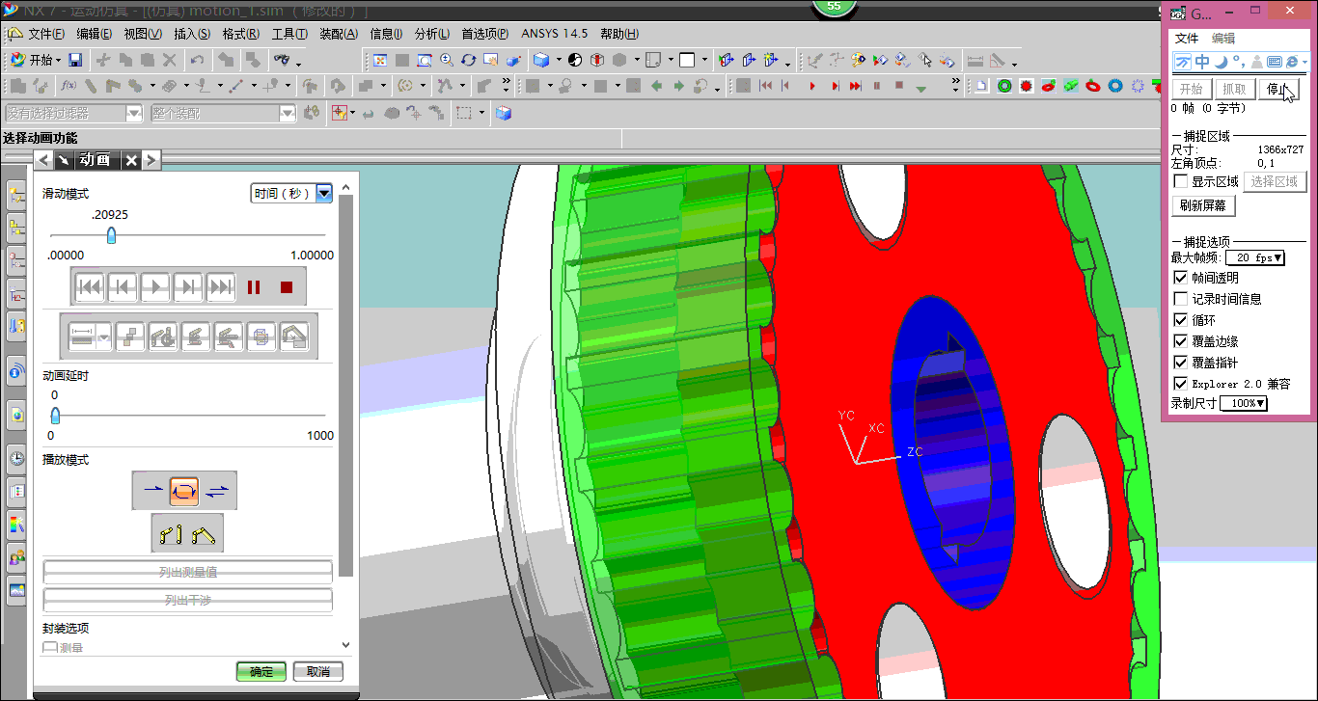Open 没有选择过滤器 selection filter dropdown
The width and height of the screenshot is (1318, 701).
pos(73,113)
